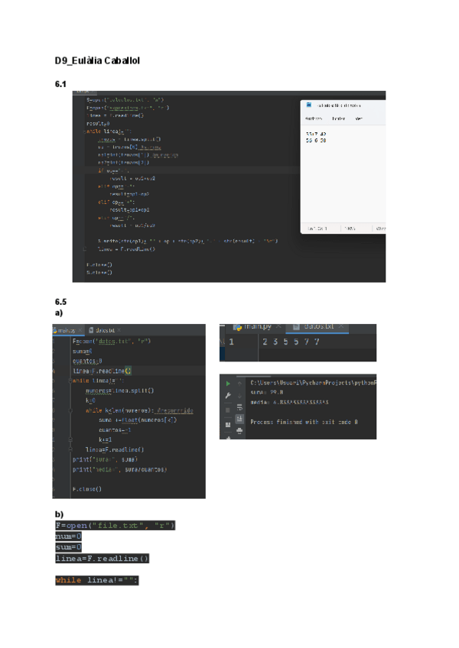The height and width of the screenshot is (648, 459).
Task: Click the text file icon on the large datos.txt tab
Action: pyautogui.click(x=296, y=326)
